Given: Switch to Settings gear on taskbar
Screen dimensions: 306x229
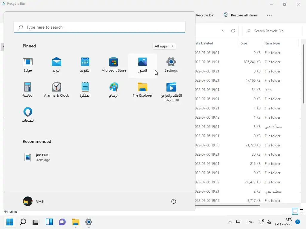Looking at the screenshot, I should [88, 222].
